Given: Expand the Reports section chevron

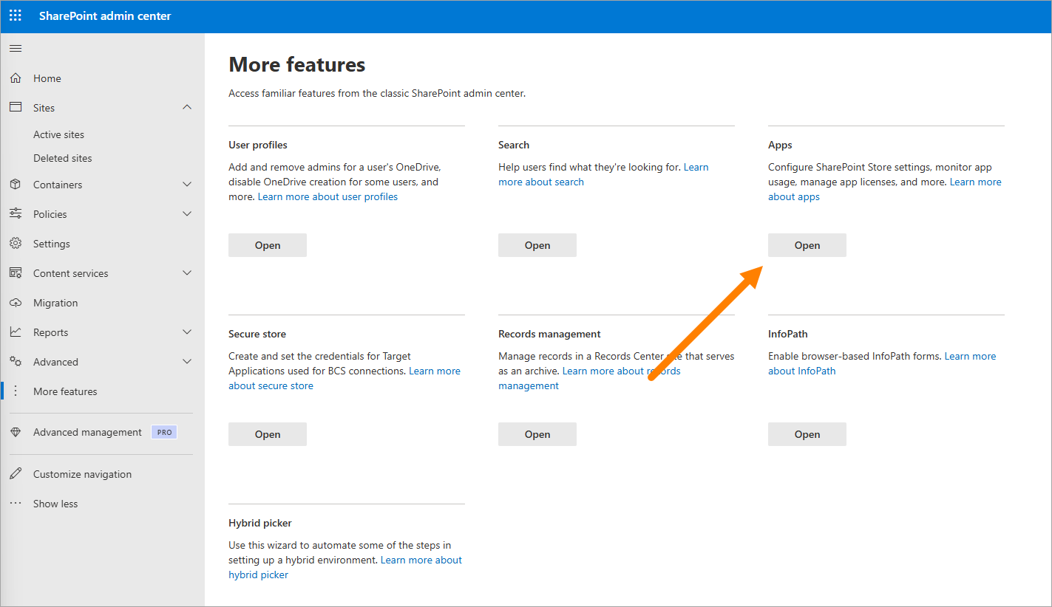Looking at the screenshot, I should (x=187, y=332).
